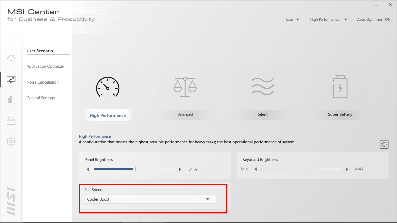Open the Home page sidebar icon
Screen dimensions: 397x223
click(x=11, y=59)
